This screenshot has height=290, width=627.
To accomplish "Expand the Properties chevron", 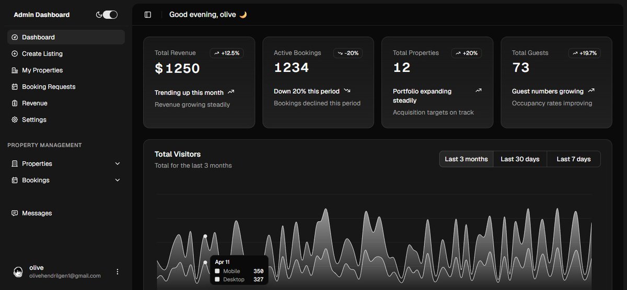I will pos(118,164).
